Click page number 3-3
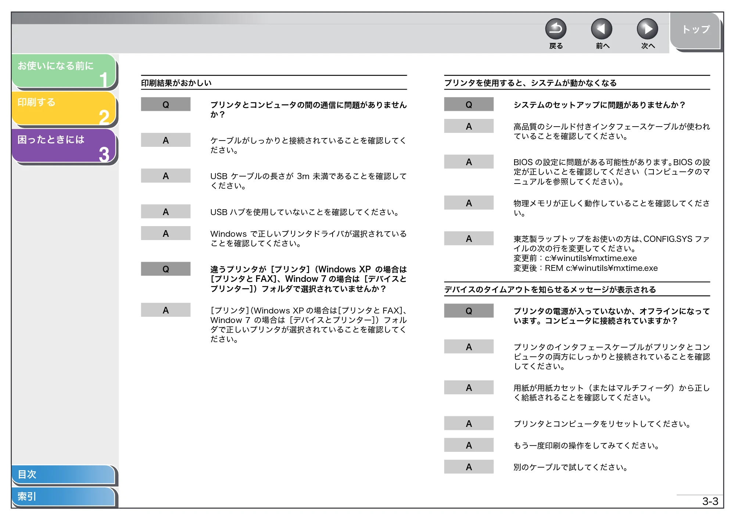 [710, 501]
